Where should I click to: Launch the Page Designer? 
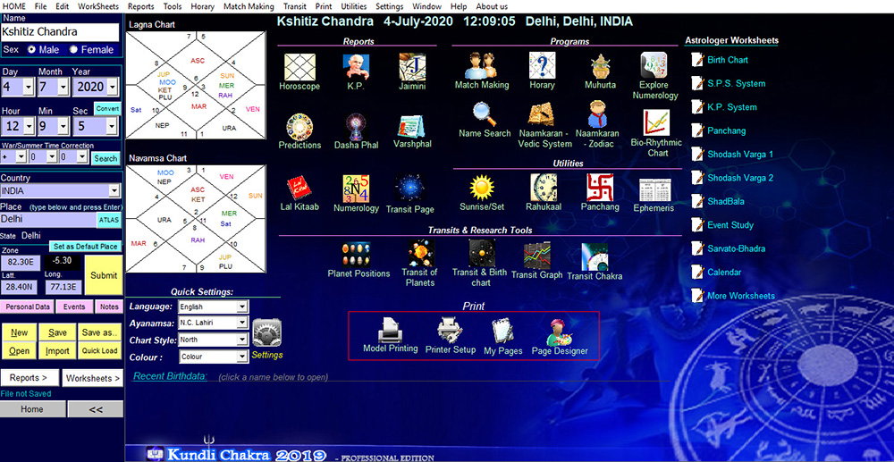tap(560, 332)
